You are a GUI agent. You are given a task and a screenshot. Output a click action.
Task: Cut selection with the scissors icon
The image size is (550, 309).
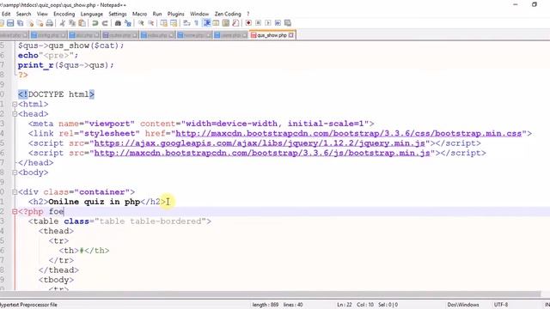[62, 23]
